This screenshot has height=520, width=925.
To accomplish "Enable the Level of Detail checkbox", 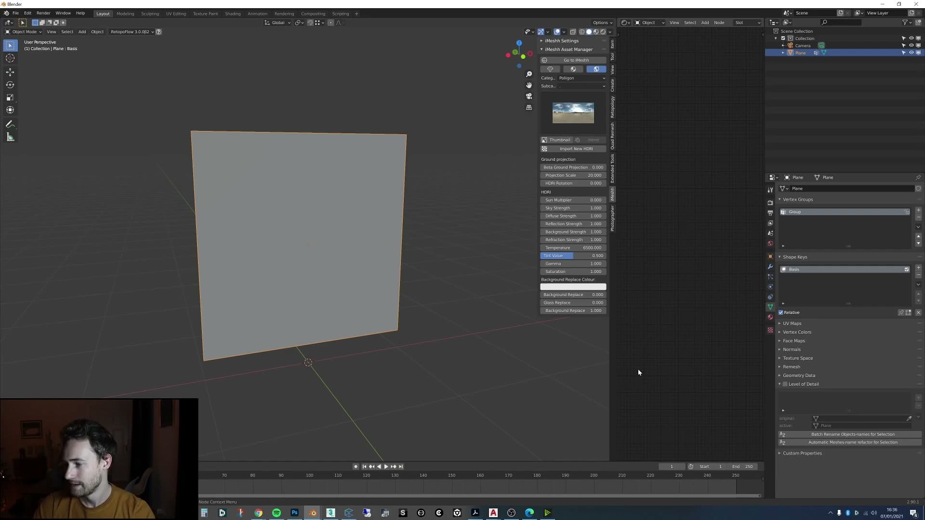I will click(785, 384).
